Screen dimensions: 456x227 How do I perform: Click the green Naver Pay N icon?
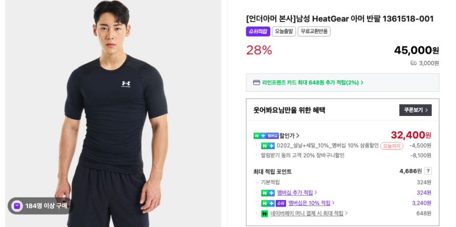click(264, 214)
